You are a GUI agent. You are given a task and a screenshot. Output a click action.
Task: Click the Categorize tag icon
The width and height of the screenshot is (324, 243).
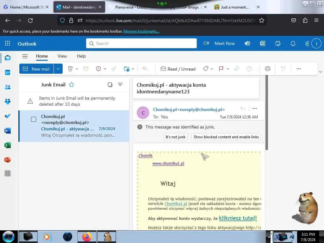click(206, 69)
